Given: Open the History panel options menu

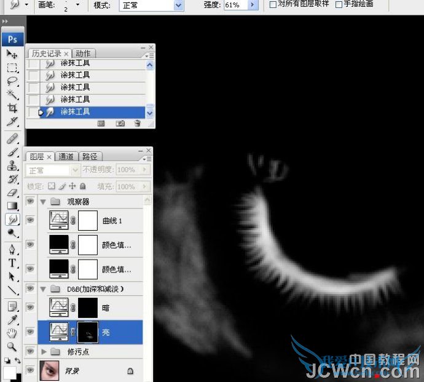Looking at the screenshot, I should pos(149,56).
